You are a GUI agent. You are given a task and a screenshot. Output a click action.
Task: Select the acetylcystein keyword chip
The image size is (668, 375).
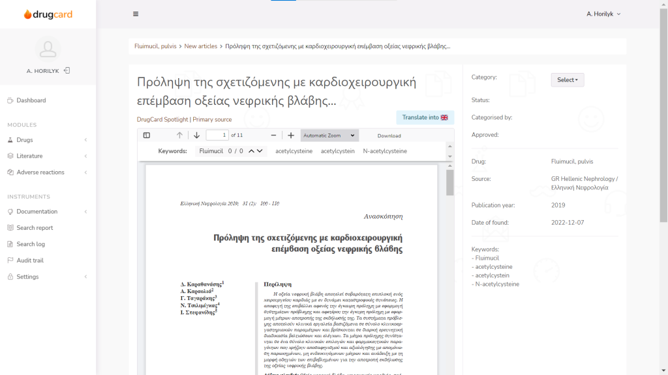click(337, 151)
